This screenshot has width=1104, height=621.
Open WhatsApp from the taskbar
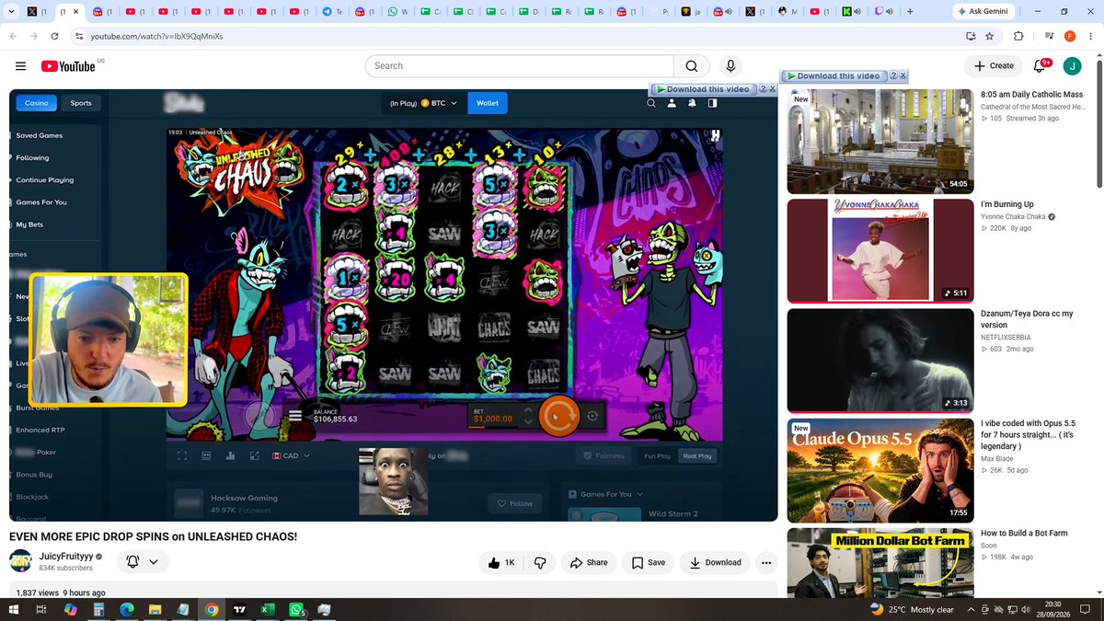[296, 610]
